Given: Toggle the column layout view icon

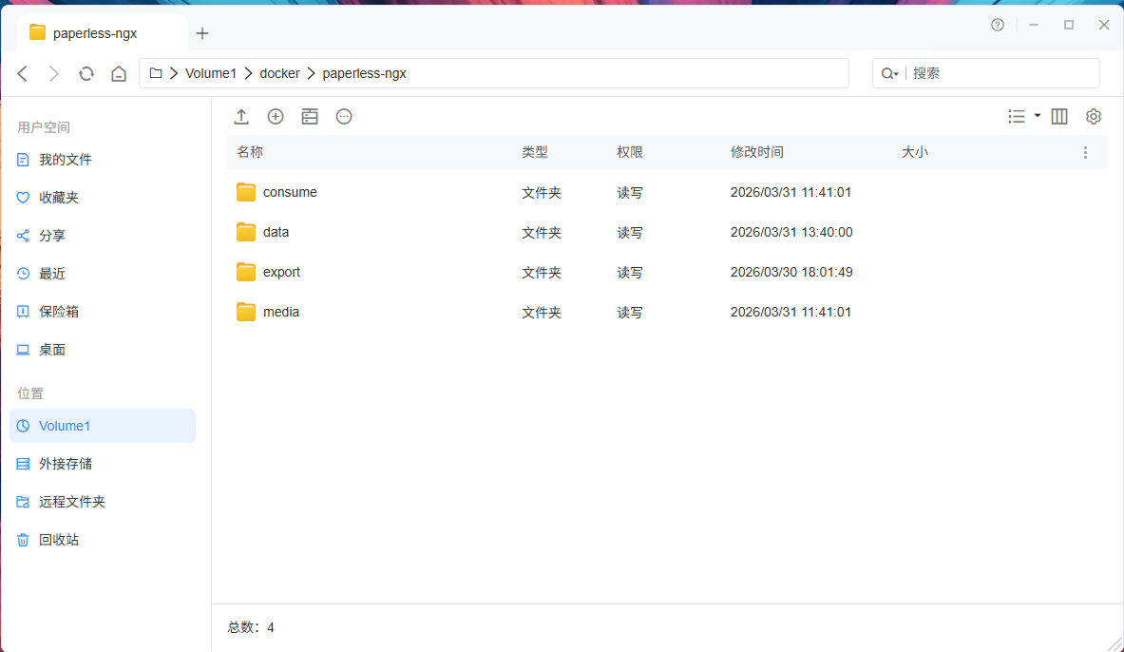Looking at the screenshot, I should [1059, 116].
